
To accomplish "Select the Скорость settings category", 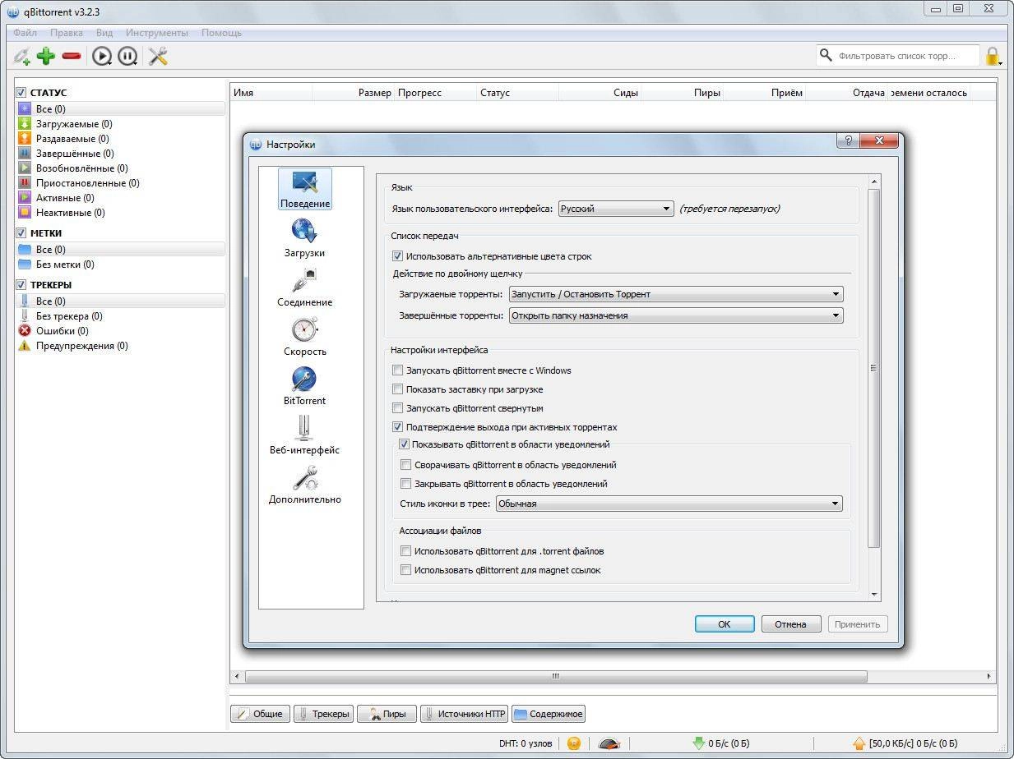I will pyautogui.click(x=304, y=338).
